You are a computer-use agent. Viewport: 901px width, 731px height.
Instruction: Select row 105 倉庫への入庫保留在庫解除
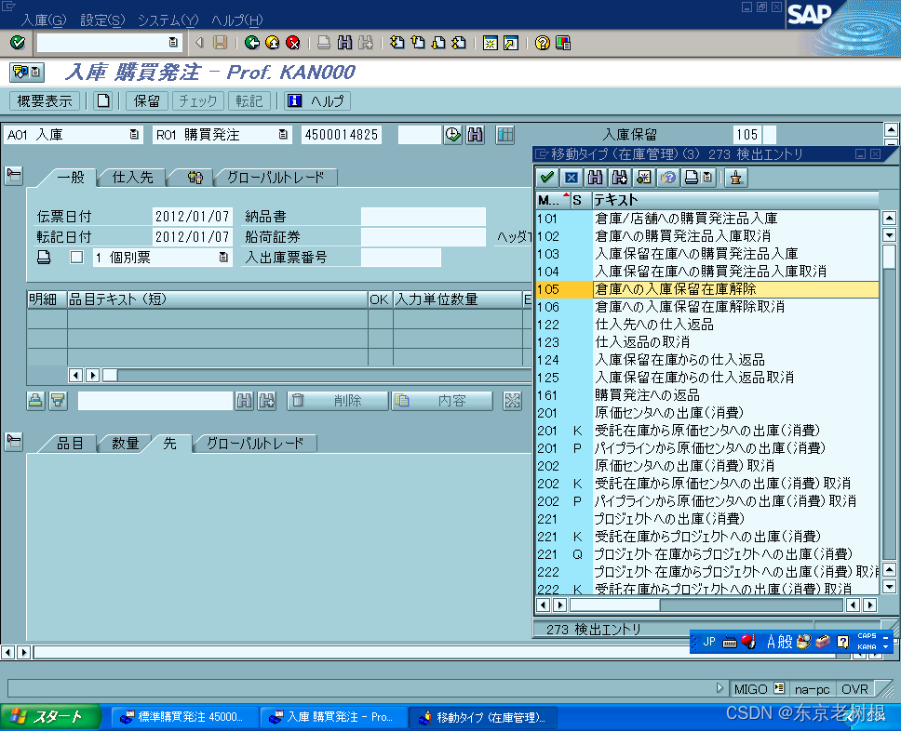point(706,289)
